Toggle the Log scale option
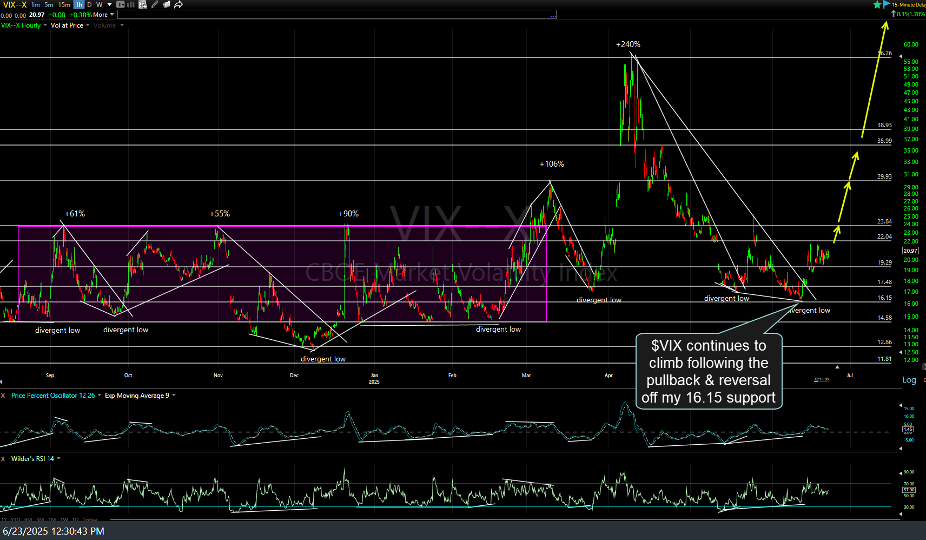The height and width of the screenshot is (540, 926). [x=909, y=380]
